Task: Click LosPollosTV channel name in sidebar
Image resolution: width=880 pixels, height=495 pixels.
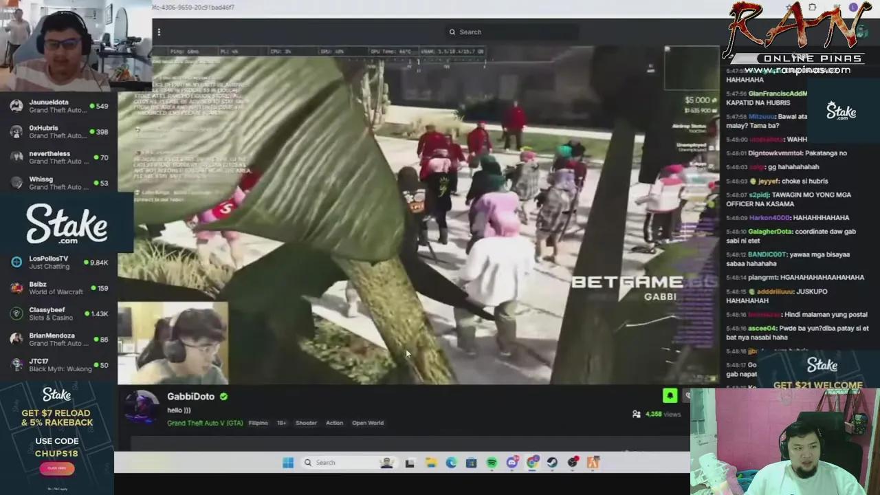Action: (48, 258)
